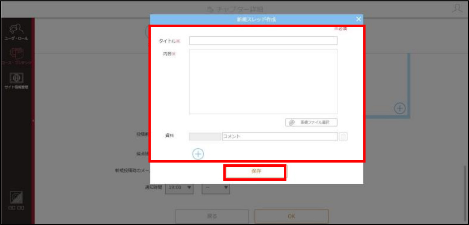Viewport: 469px width, 225px height.
Task: Click into the 内容 text area
Action: click(264, 82)
